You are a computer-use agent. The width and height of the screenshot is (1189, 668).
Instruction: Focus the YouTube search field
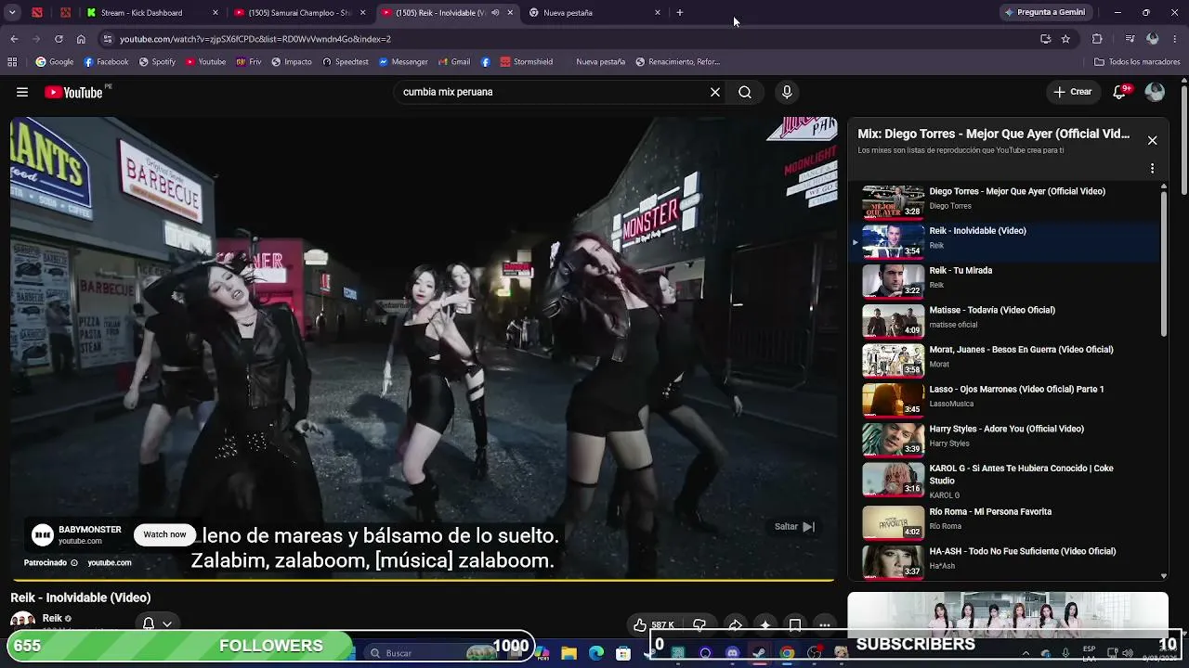point(553,92)
